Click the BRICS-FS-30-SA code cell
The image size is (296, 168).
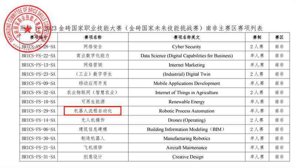38,138
